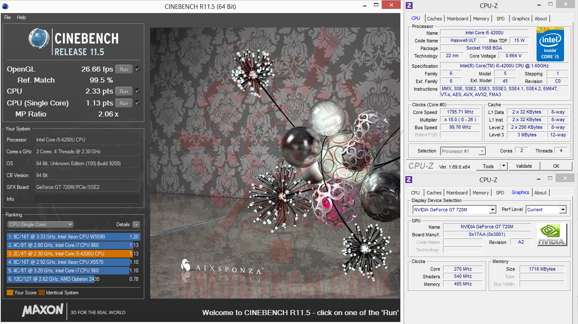The image size is (578, 324).
Task: Click the GPU memory Size value 1716 MBytes
Action: click(x=542, y=269)
